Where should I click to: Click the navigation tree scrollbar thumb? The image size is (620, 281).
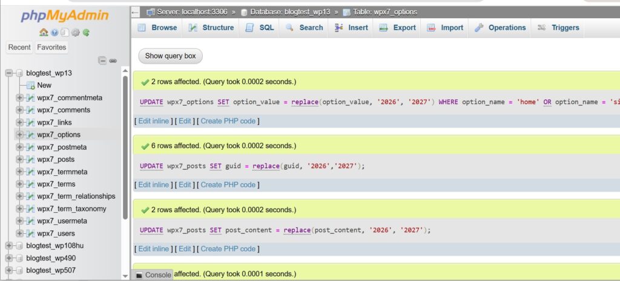[125, 147]
